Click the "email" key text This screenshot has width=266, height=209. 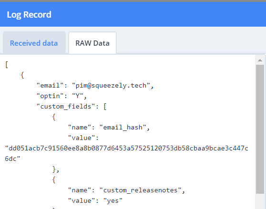click(50, 86)
